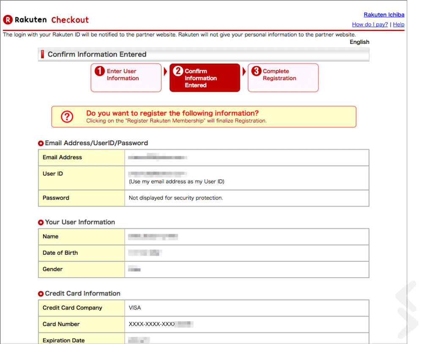Screen dimensions: 444x344
Task: Click the Checkout title text
Action: (70, 20)
